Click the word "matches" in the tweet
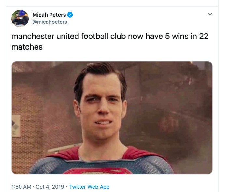The height and width of the screenshot is (192, 228). tap(27, 47)
